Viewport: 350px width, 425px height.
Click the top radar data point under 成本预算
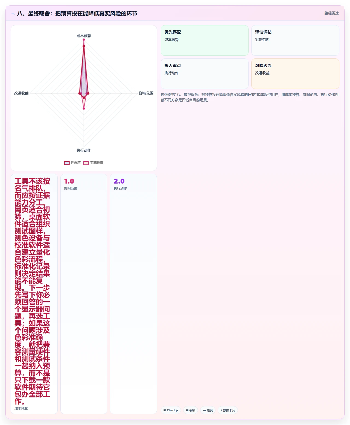(x=84, y=40)
